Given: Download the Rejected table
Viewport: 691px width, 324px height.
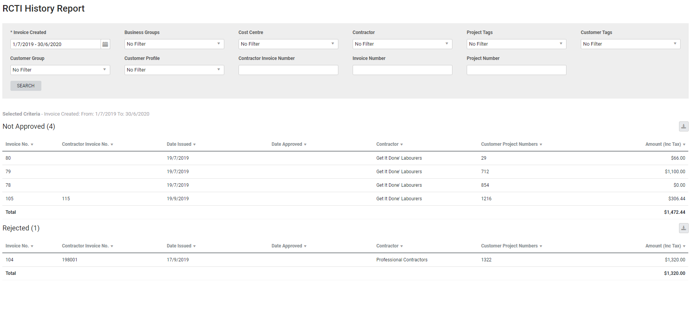Looking at the screenshot, I should 683,228.
